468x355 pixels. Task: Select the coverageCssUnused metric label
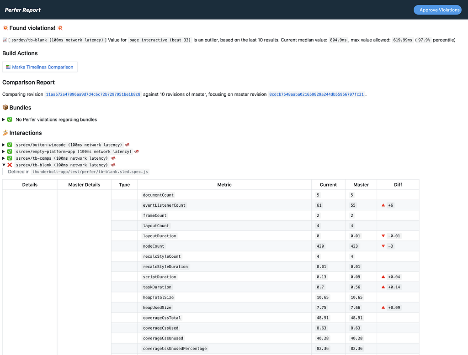163,338
